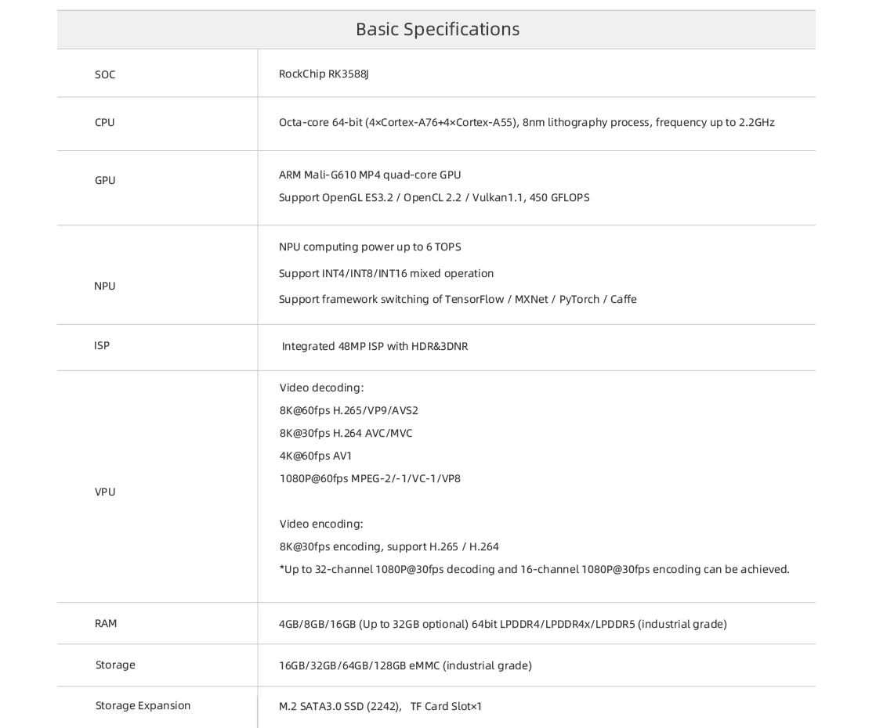Click NPU computing power 6 TOPS line
The width and height of the screenshot is (876, 728).
(370, 247)
